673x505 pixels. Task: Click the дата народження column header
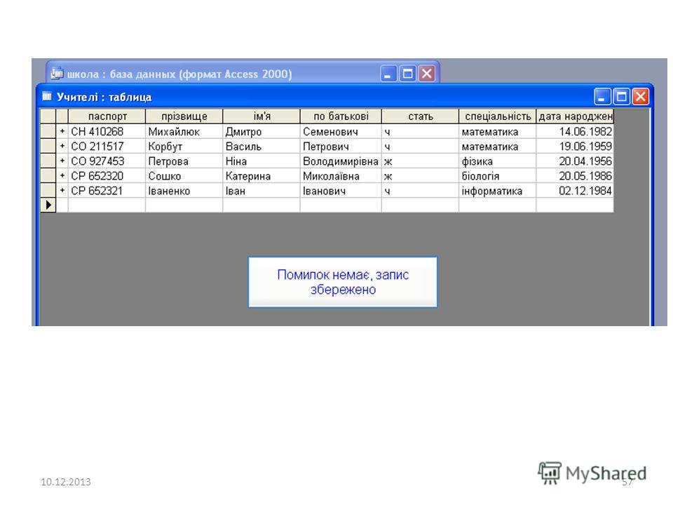coord(575,116)
